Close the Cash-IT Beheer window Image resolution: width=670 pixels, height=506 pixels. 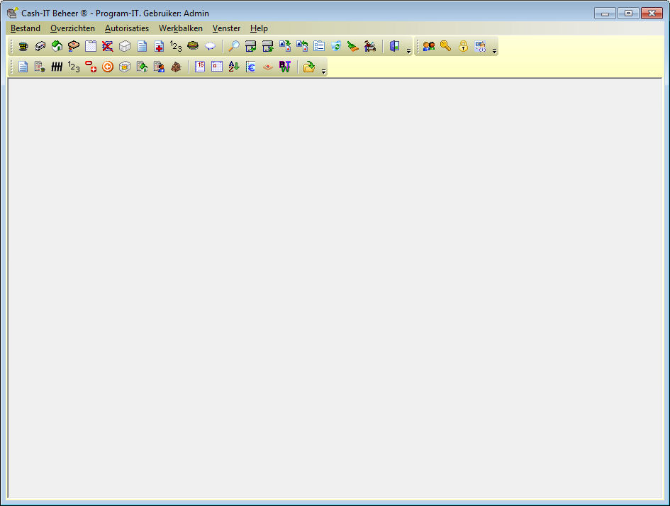pos(652,13)
